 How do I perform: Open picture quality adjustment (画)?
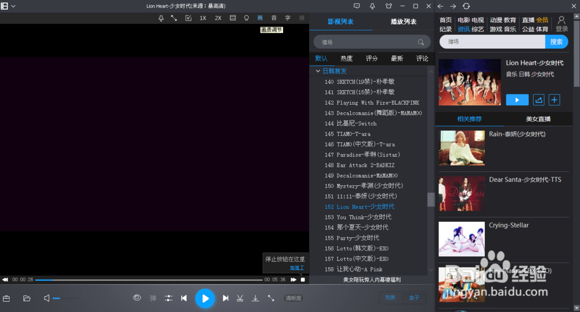(x=260, y=18)
